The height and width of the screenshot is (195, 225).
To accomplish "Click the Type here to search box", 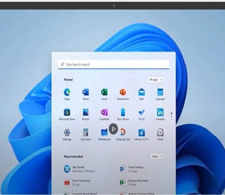I will click(x=114, y=64).
